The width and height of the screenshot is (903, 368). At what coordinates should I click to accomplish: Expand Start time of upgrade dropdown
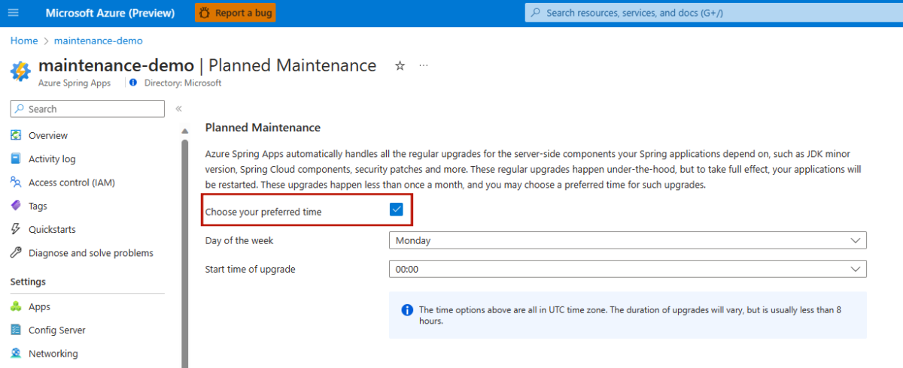click(x=628, y=269)
